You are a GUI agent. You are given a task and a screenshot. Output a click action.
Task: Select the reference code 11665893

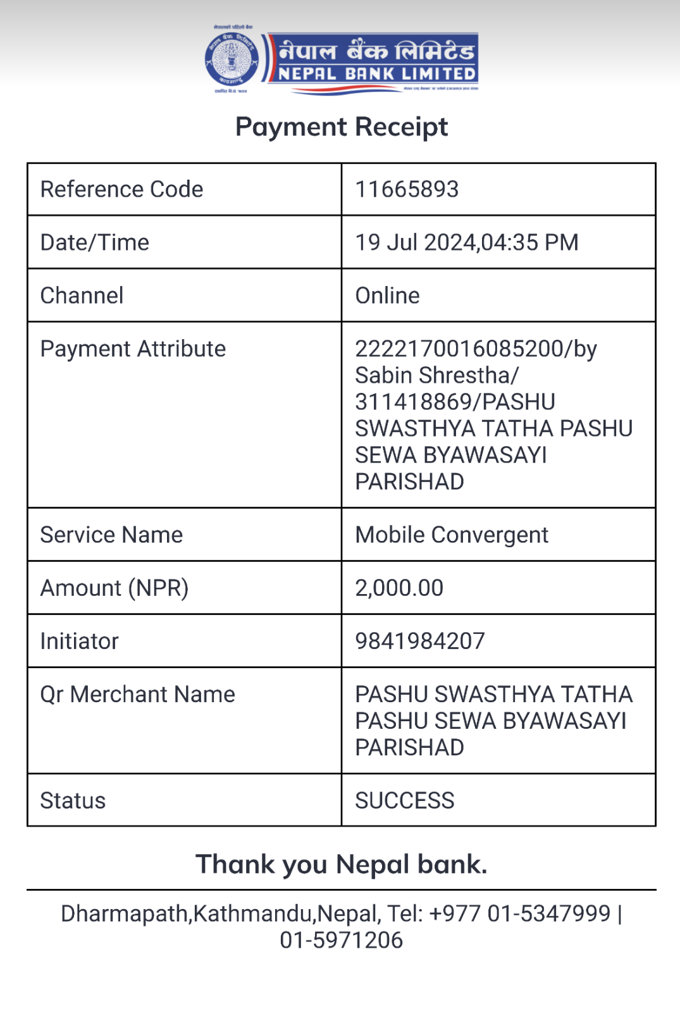pos(407,189)
